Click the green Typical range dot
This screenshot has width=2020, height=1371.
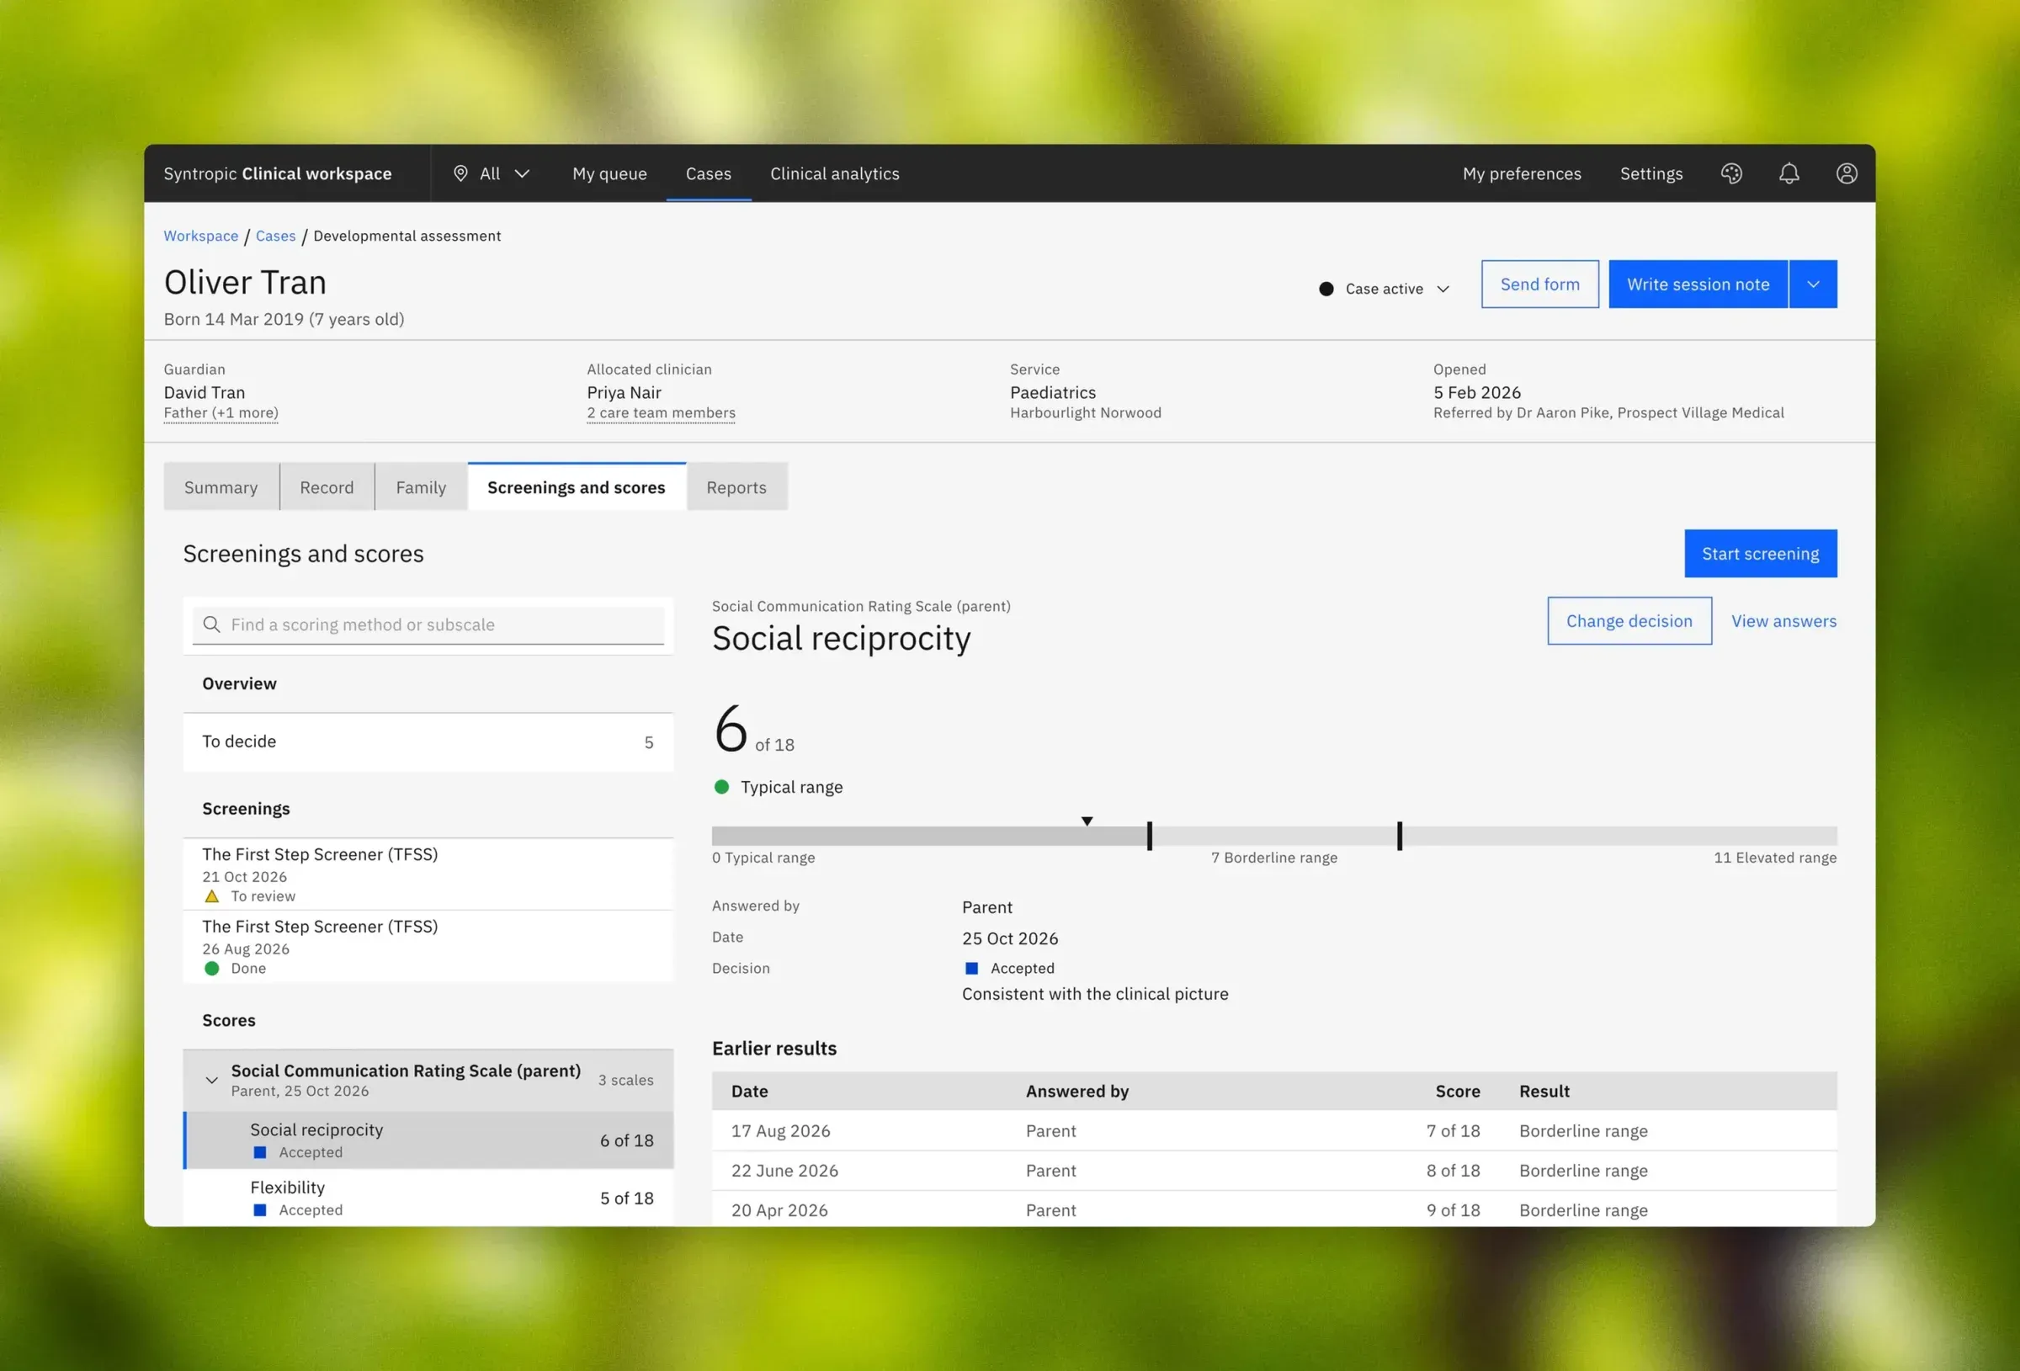click(x=721, y=787)
